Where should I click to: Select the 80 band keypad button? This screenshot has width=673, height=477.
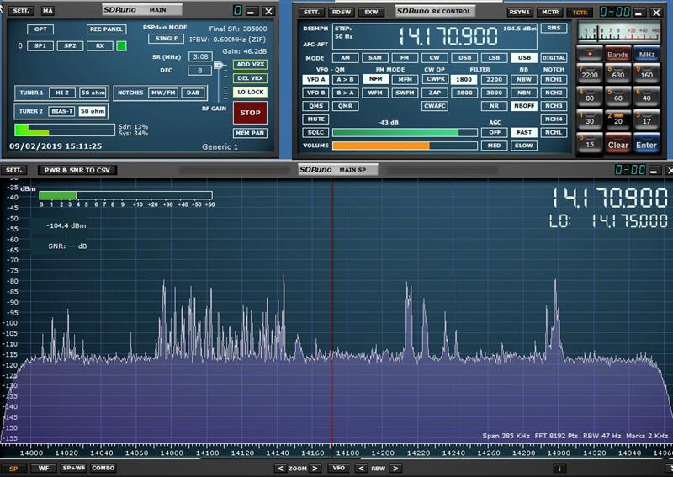coord(590,96)
